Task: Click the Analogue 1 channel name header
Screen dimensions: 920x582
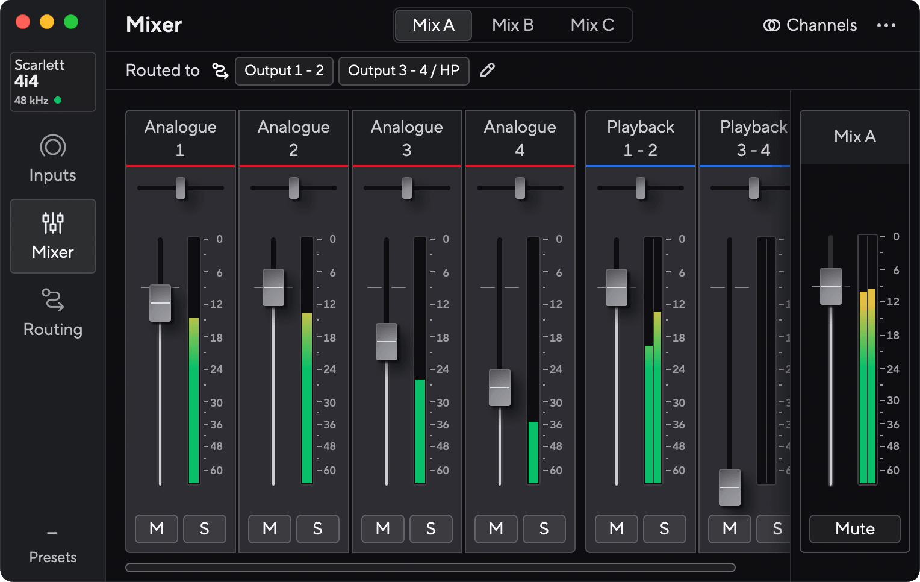Action: [x=181, y=138]
